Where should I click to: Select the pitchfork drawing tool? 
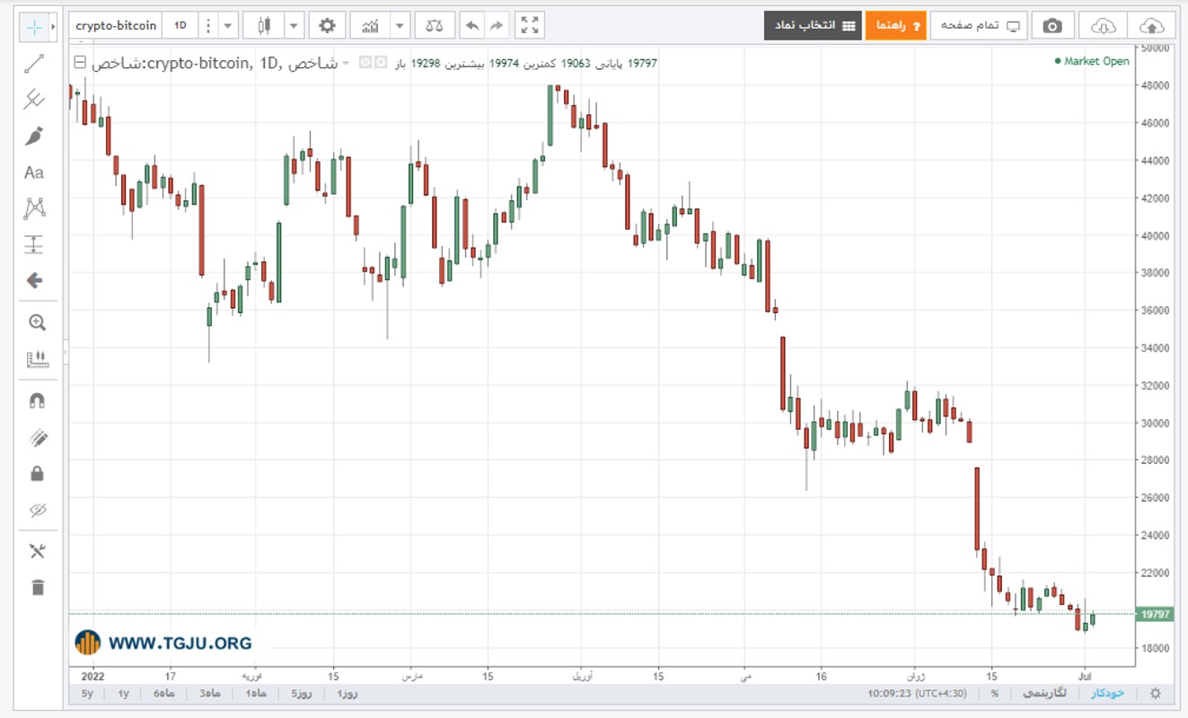[34, 99]
